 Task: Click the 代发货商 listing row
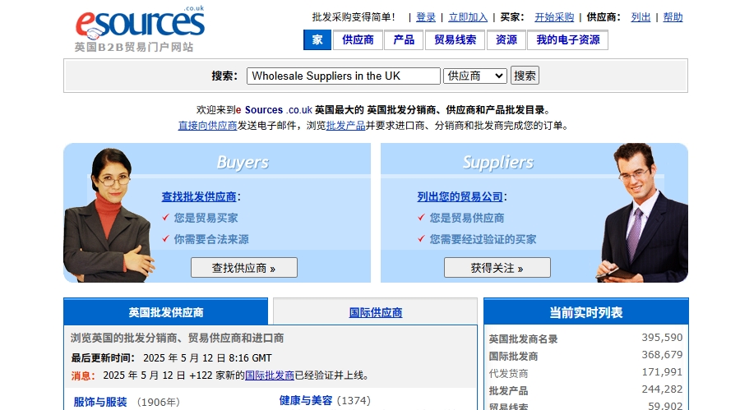click(585, 373)
